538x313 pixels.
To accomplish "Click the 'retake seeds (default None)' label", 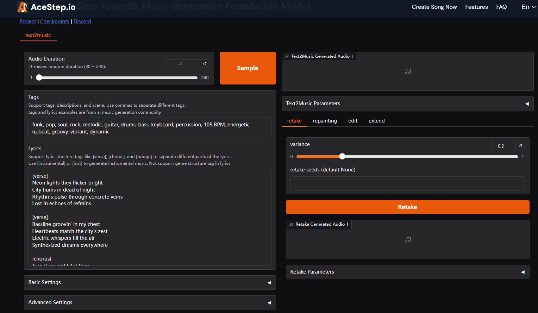I will 323,170.
